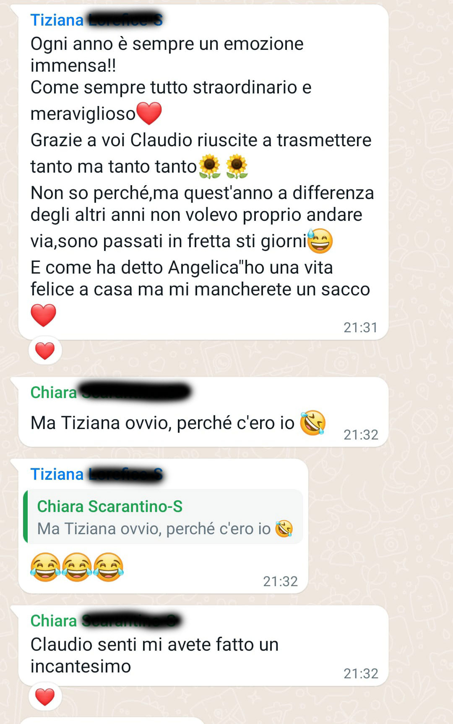Tap the sweat-smile emoji after 'sti giorni'
The height and width of the screenshot is (724, 453).
320,240
